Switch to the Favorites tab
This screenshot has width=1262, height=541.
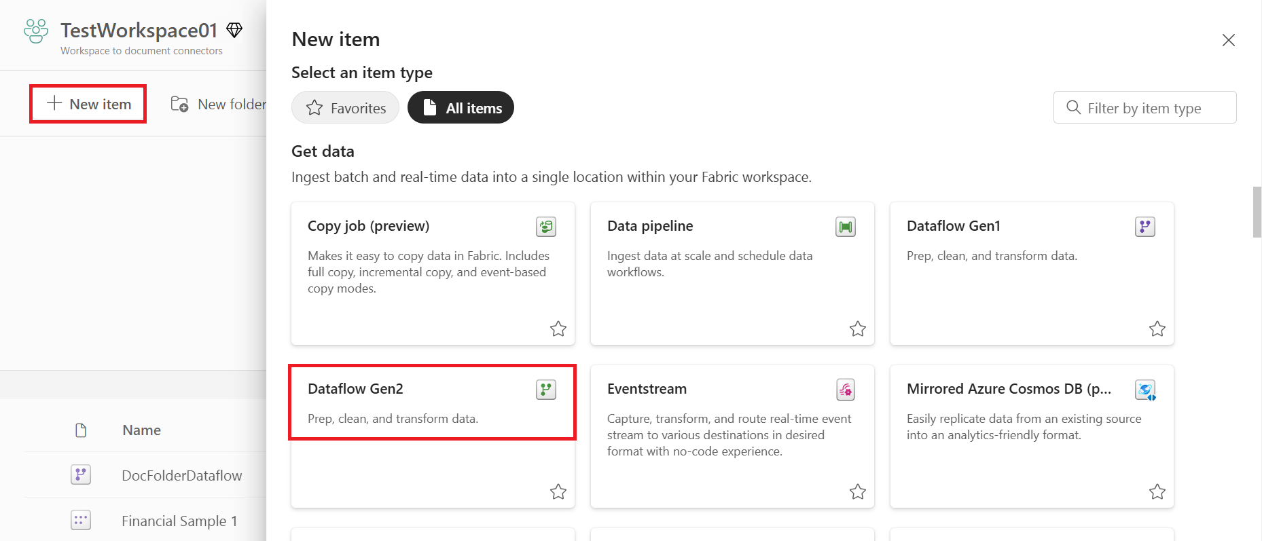pyautogui.click(x=346, y=107)
